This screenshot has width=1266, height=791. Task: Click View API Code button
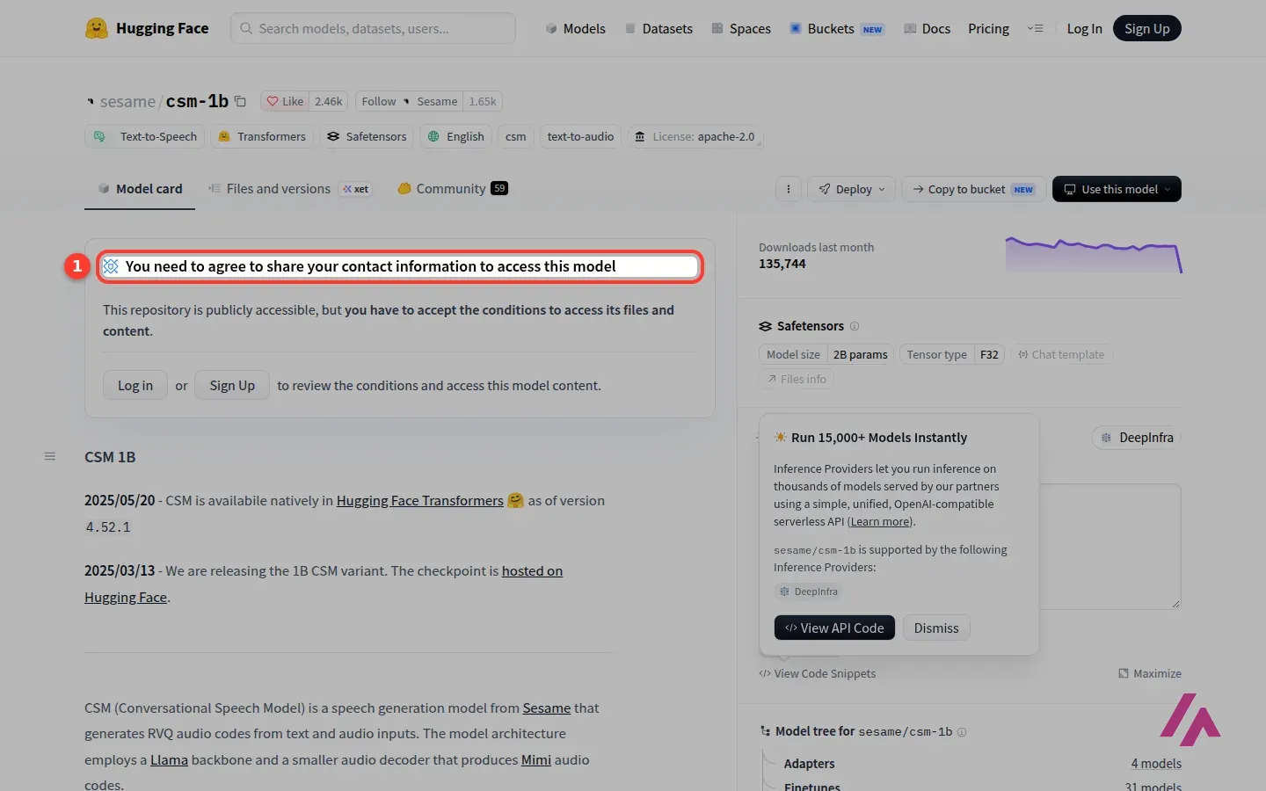click(834, 628)
